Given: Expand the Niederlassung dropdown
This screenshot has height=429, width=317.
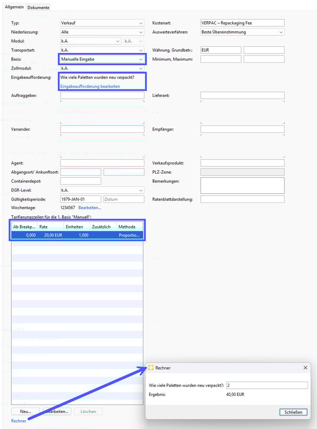Looking at the screenshot, I should point(102,32).
